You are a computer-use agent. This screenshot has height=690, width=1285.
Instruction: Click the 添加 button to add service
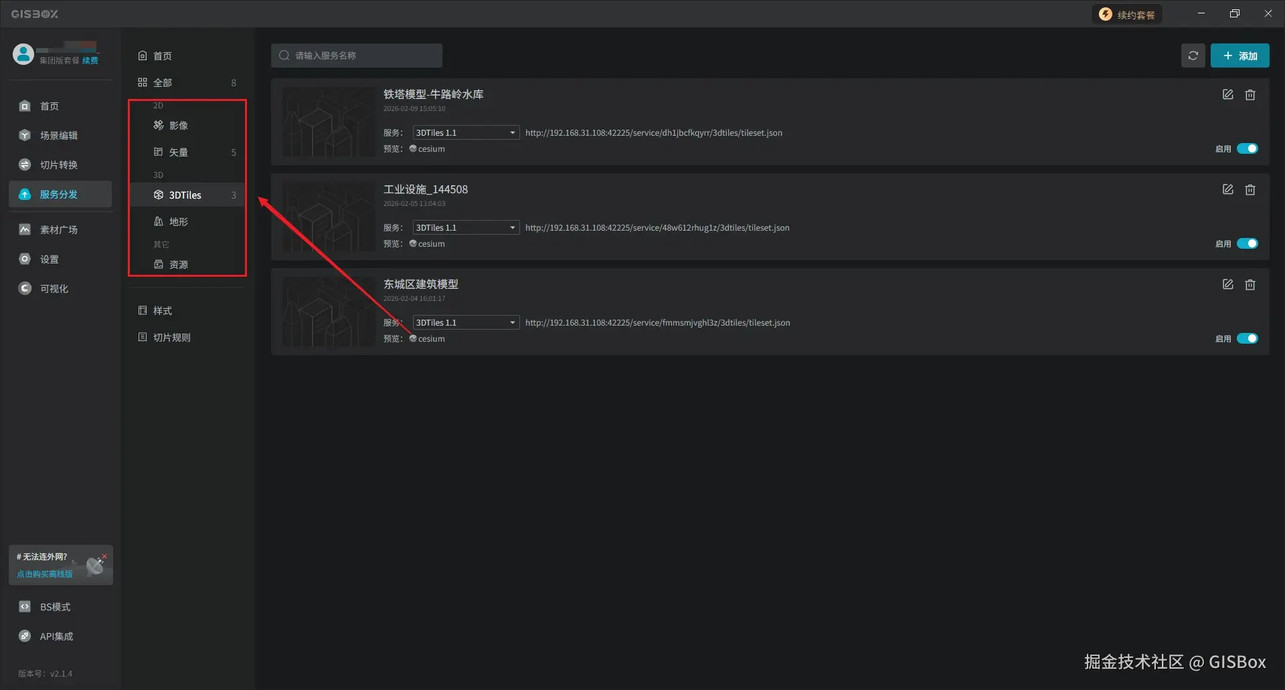[1239, 55]
